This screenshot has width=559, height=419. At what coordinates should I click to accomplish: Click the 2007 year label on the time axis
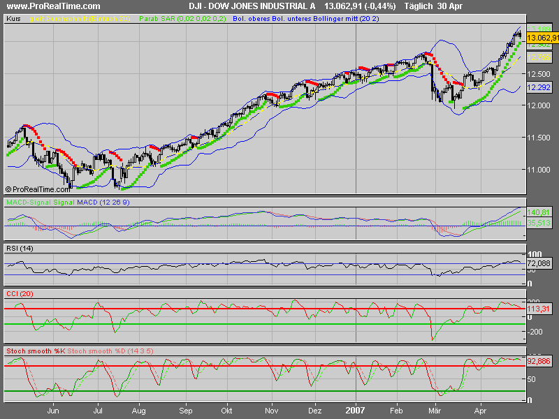(355, 411)
